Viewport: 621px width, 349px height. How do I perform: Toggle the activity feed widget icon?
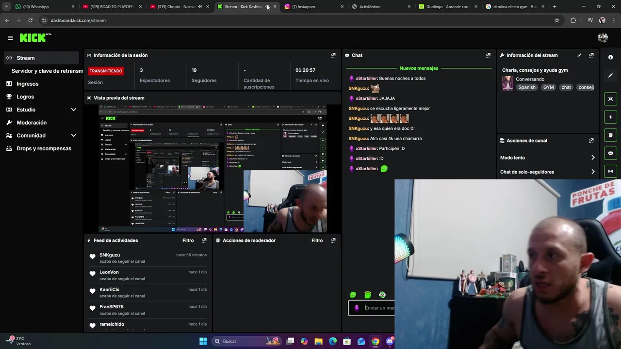point(610,135)
